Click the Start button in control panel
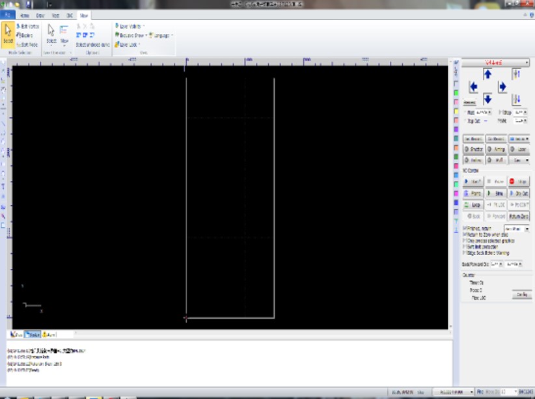The width and height of the screenshot is (535, 399). tap(473, 182)
